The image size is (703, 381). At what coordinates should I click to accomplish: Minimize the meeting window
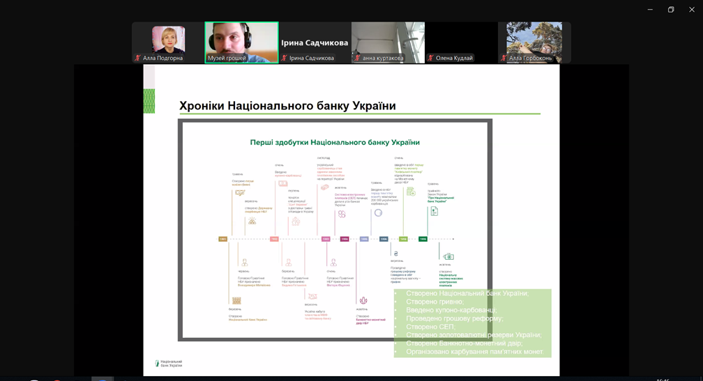tap(650, 9)
